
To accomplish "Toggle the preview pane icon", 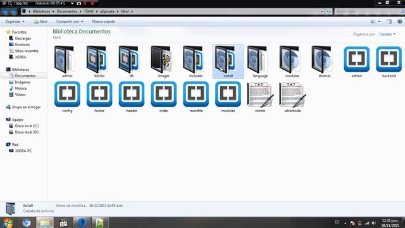I will tap(389, 22).
